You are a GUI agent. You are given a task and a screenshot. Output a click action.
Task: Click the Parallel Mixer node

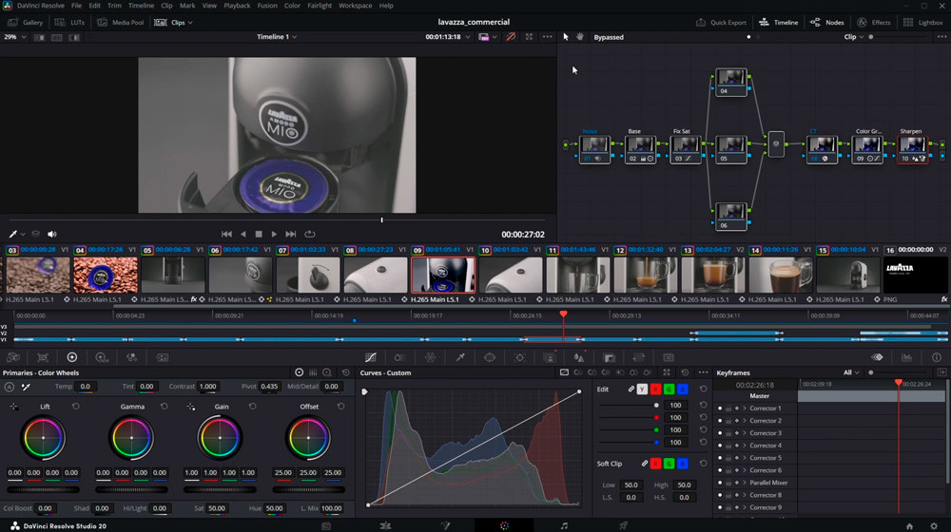pyautogui.click(x=776, y=144)
